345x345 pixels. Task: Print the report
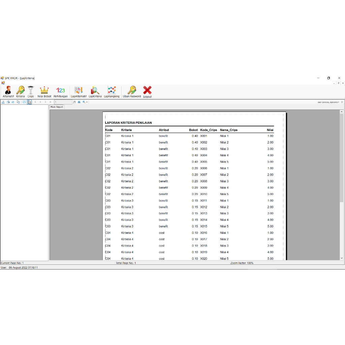point(8,102)
